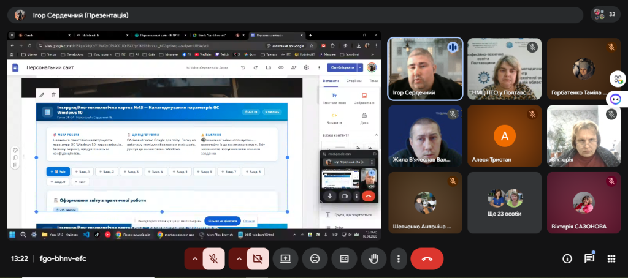Open meeting details info icon
This screenshot has height=278, width=628.
point(567,258)
